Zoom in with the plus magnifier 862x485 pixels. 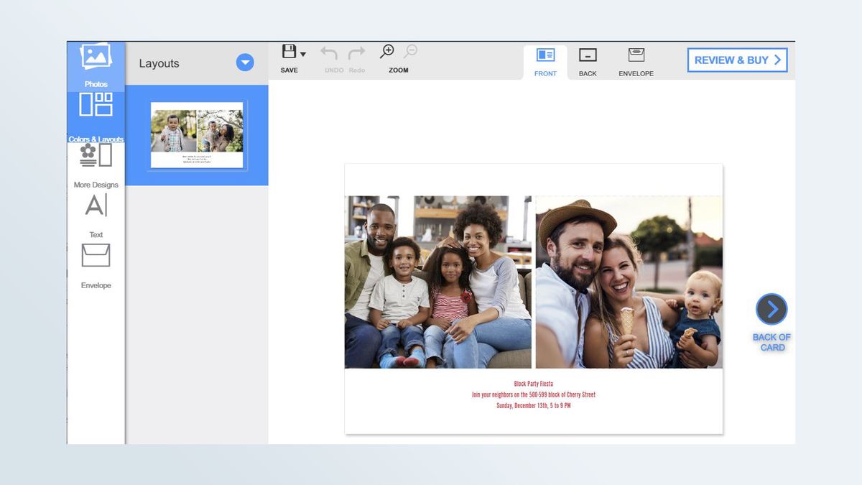coord(387,51)
